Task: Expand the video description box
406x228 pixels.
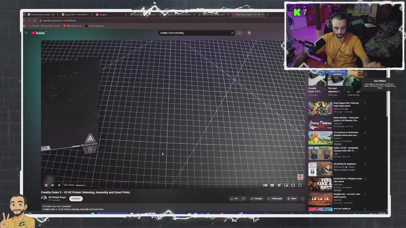Action: 173,208
